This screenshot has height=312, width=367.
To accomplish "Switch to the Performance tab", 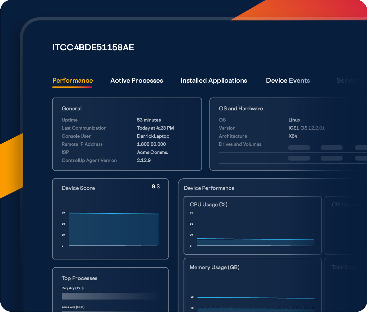I will coord(73,80).
